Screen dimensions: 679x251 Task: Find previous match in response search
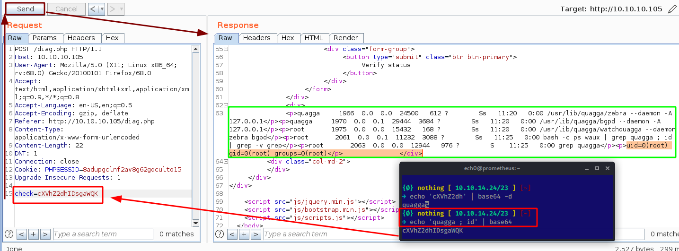click(x=232, y=234)
